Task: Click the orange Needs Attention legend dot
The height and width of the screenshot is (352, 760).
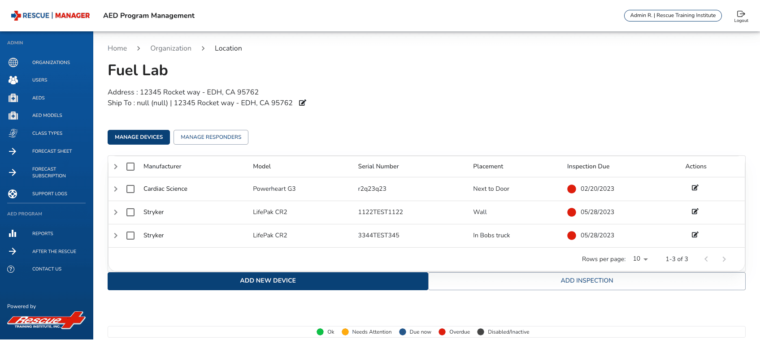Action: pyautogui.click(x=345, y=332)
